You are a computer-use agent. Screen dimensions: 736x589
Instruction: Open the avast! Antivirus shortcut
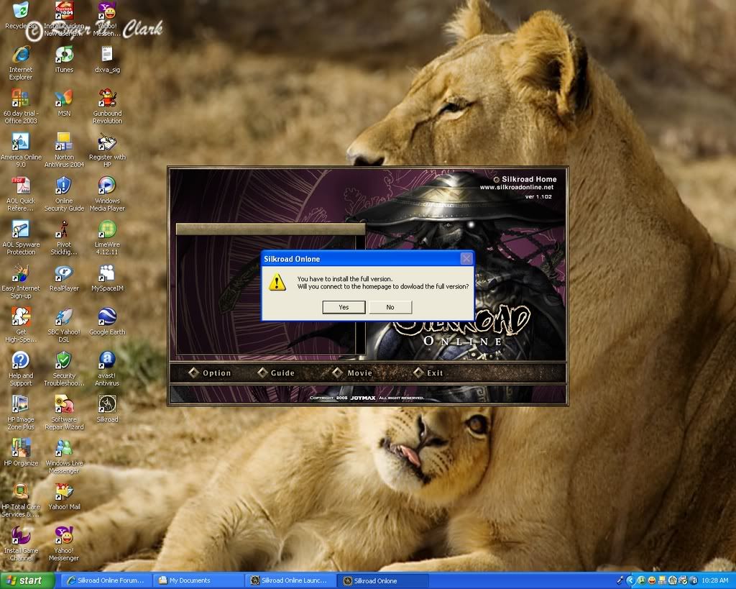tap(107, 369)
